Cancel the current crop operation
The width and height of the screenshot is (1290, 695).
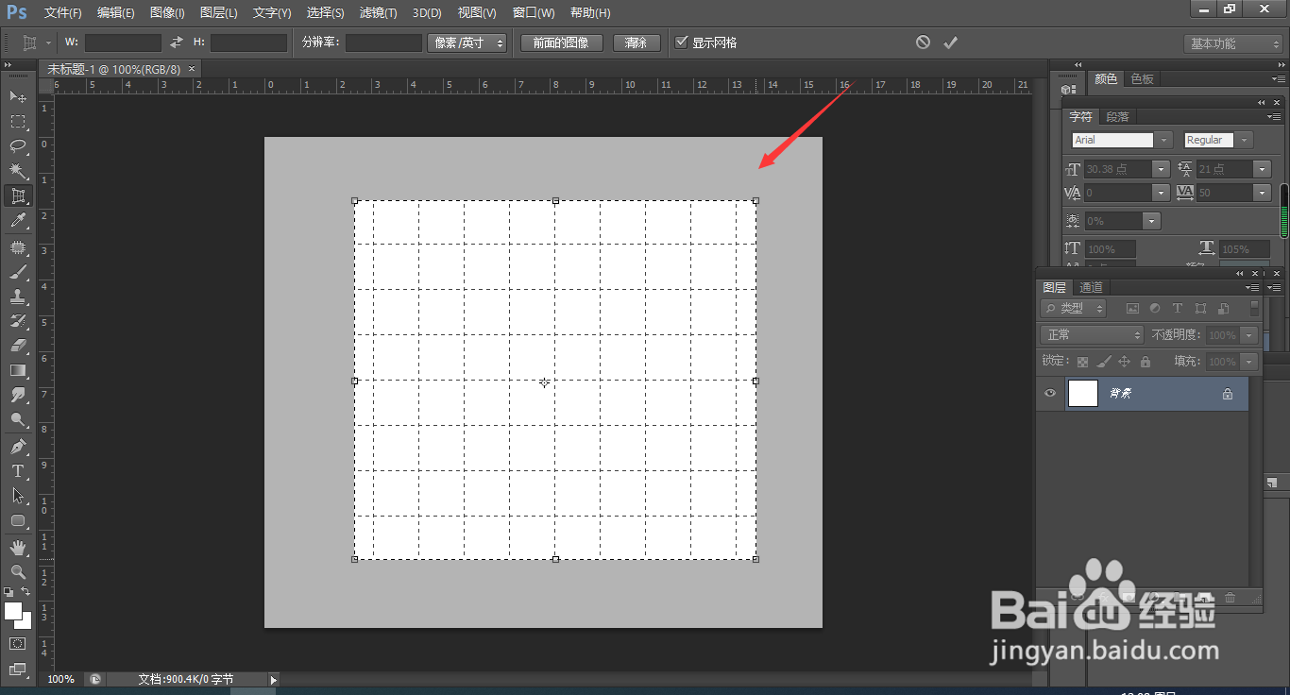pyautogui.click(x=923, y=42)
